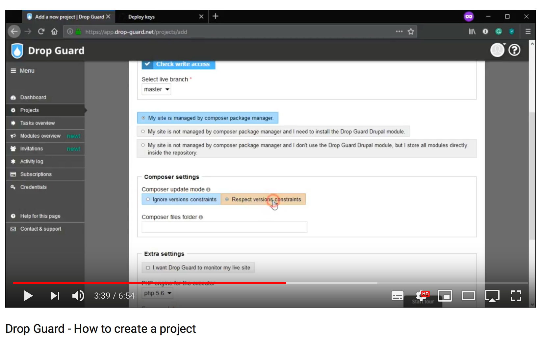Click the Drop Guard logo

click(x=48, y=51)
